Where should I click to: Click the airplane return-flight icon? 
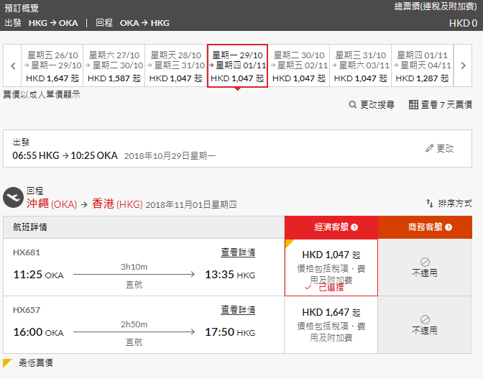(x=13, y=198)
